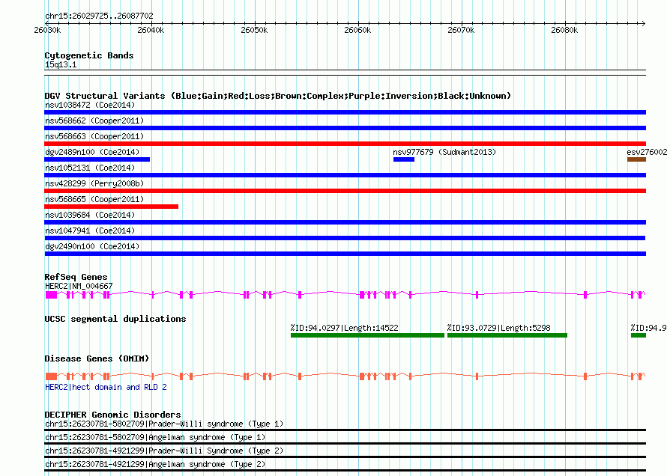Select the red nsv568663 (Cooper2011) loss bar
The width and height of the screenshot is (667, 476).
[x=345, y=144]
